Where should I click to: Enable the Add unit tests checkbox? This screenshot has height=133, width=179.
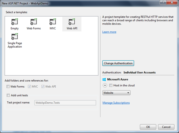(x=8, y=95)
